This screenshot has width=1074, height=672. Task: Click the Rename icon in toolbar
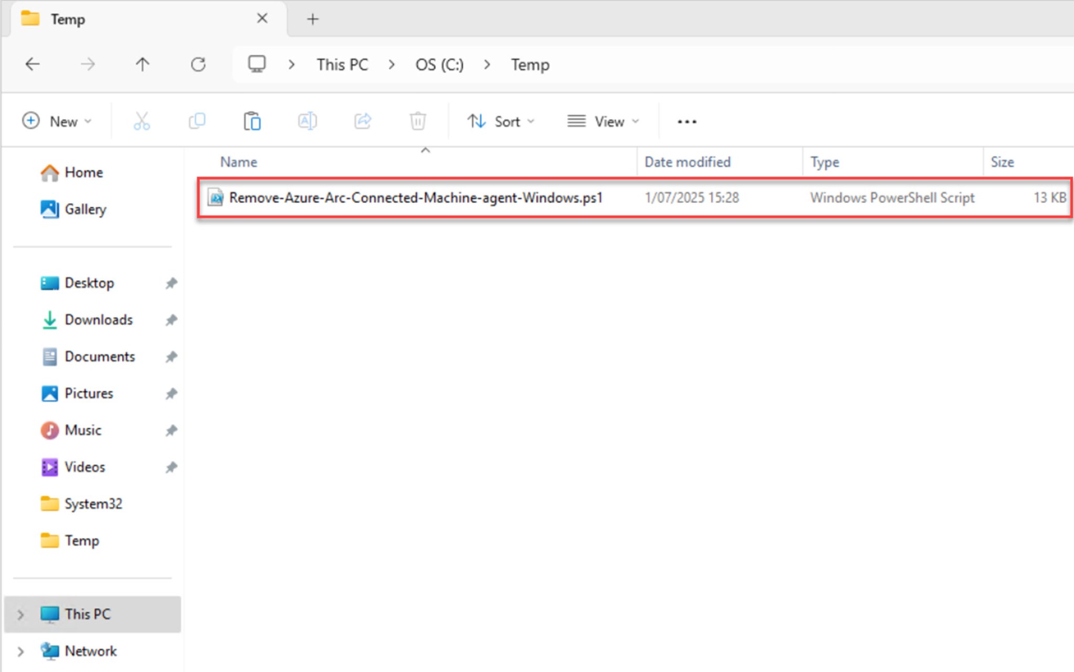click(x=307, y=121)
